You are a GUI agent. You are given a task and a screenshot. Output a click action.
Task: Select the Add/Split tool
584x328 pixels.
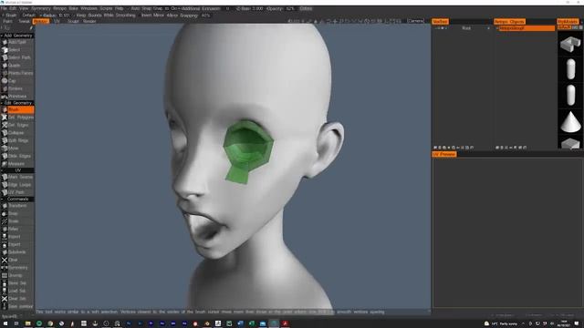pyautogui.click(x=17, y=42)
